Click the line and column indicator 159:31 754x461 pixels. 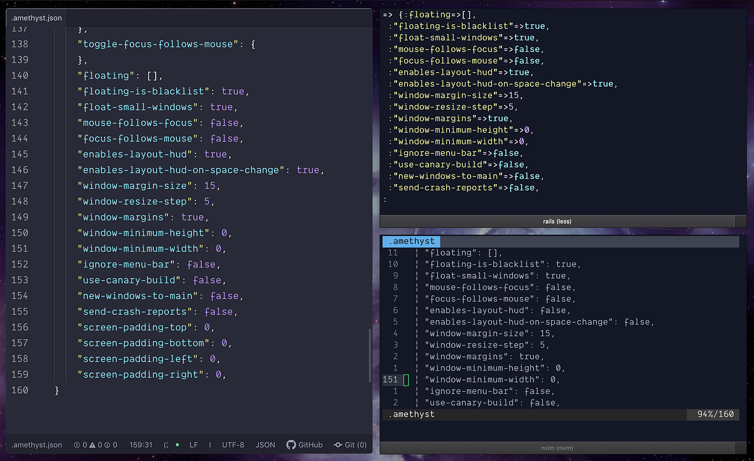point(141,445)
